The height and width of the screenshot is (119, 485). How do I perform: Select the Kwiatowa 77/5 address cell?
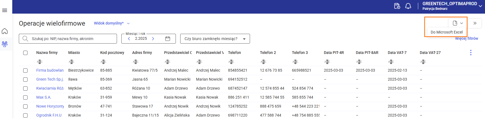(145, 70)
